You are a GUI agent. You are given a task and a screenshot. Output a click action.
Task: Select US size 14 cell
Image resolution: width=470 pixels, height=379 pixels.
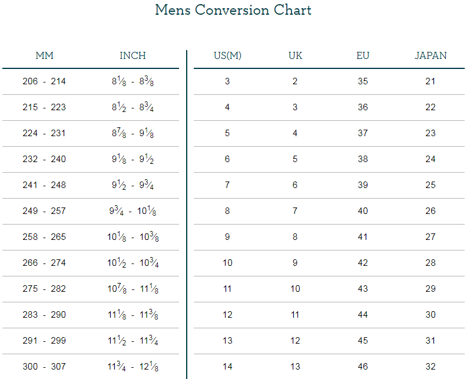click(227, 367)
